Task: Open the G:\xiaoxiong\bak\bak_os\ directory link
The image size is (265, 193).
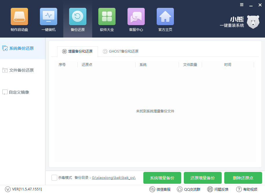Action: pyautogui.click(x=114, y=178)
